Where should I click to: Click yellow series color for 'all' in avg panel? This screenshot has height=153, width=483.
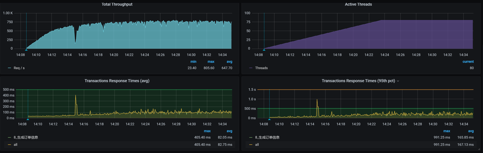[x=10, y=145]
